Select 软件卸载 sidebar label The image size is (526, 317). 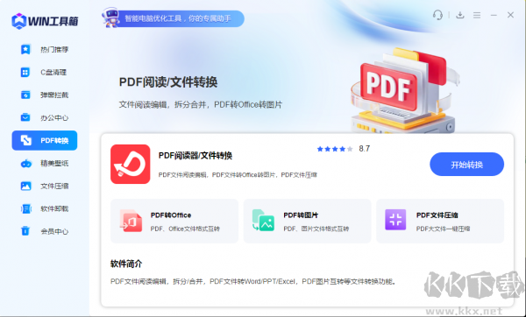tap(54, 208)
